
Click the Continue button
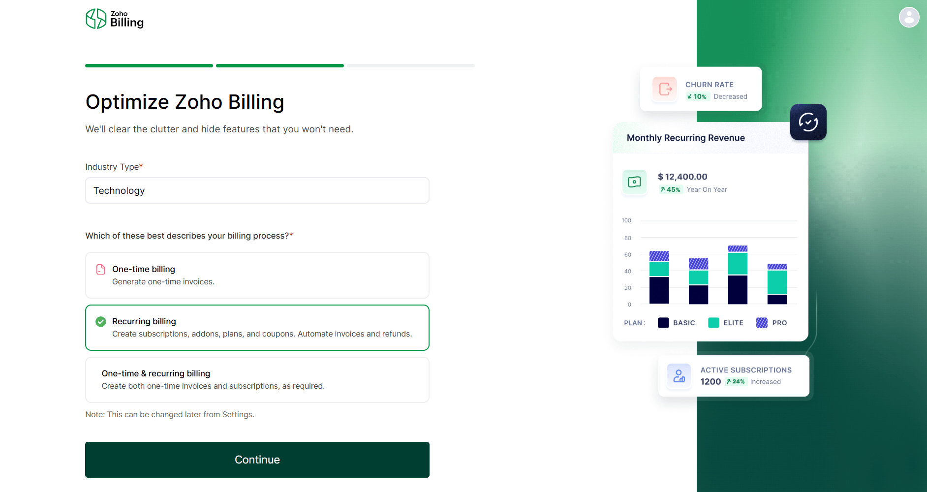click(257, 460)
